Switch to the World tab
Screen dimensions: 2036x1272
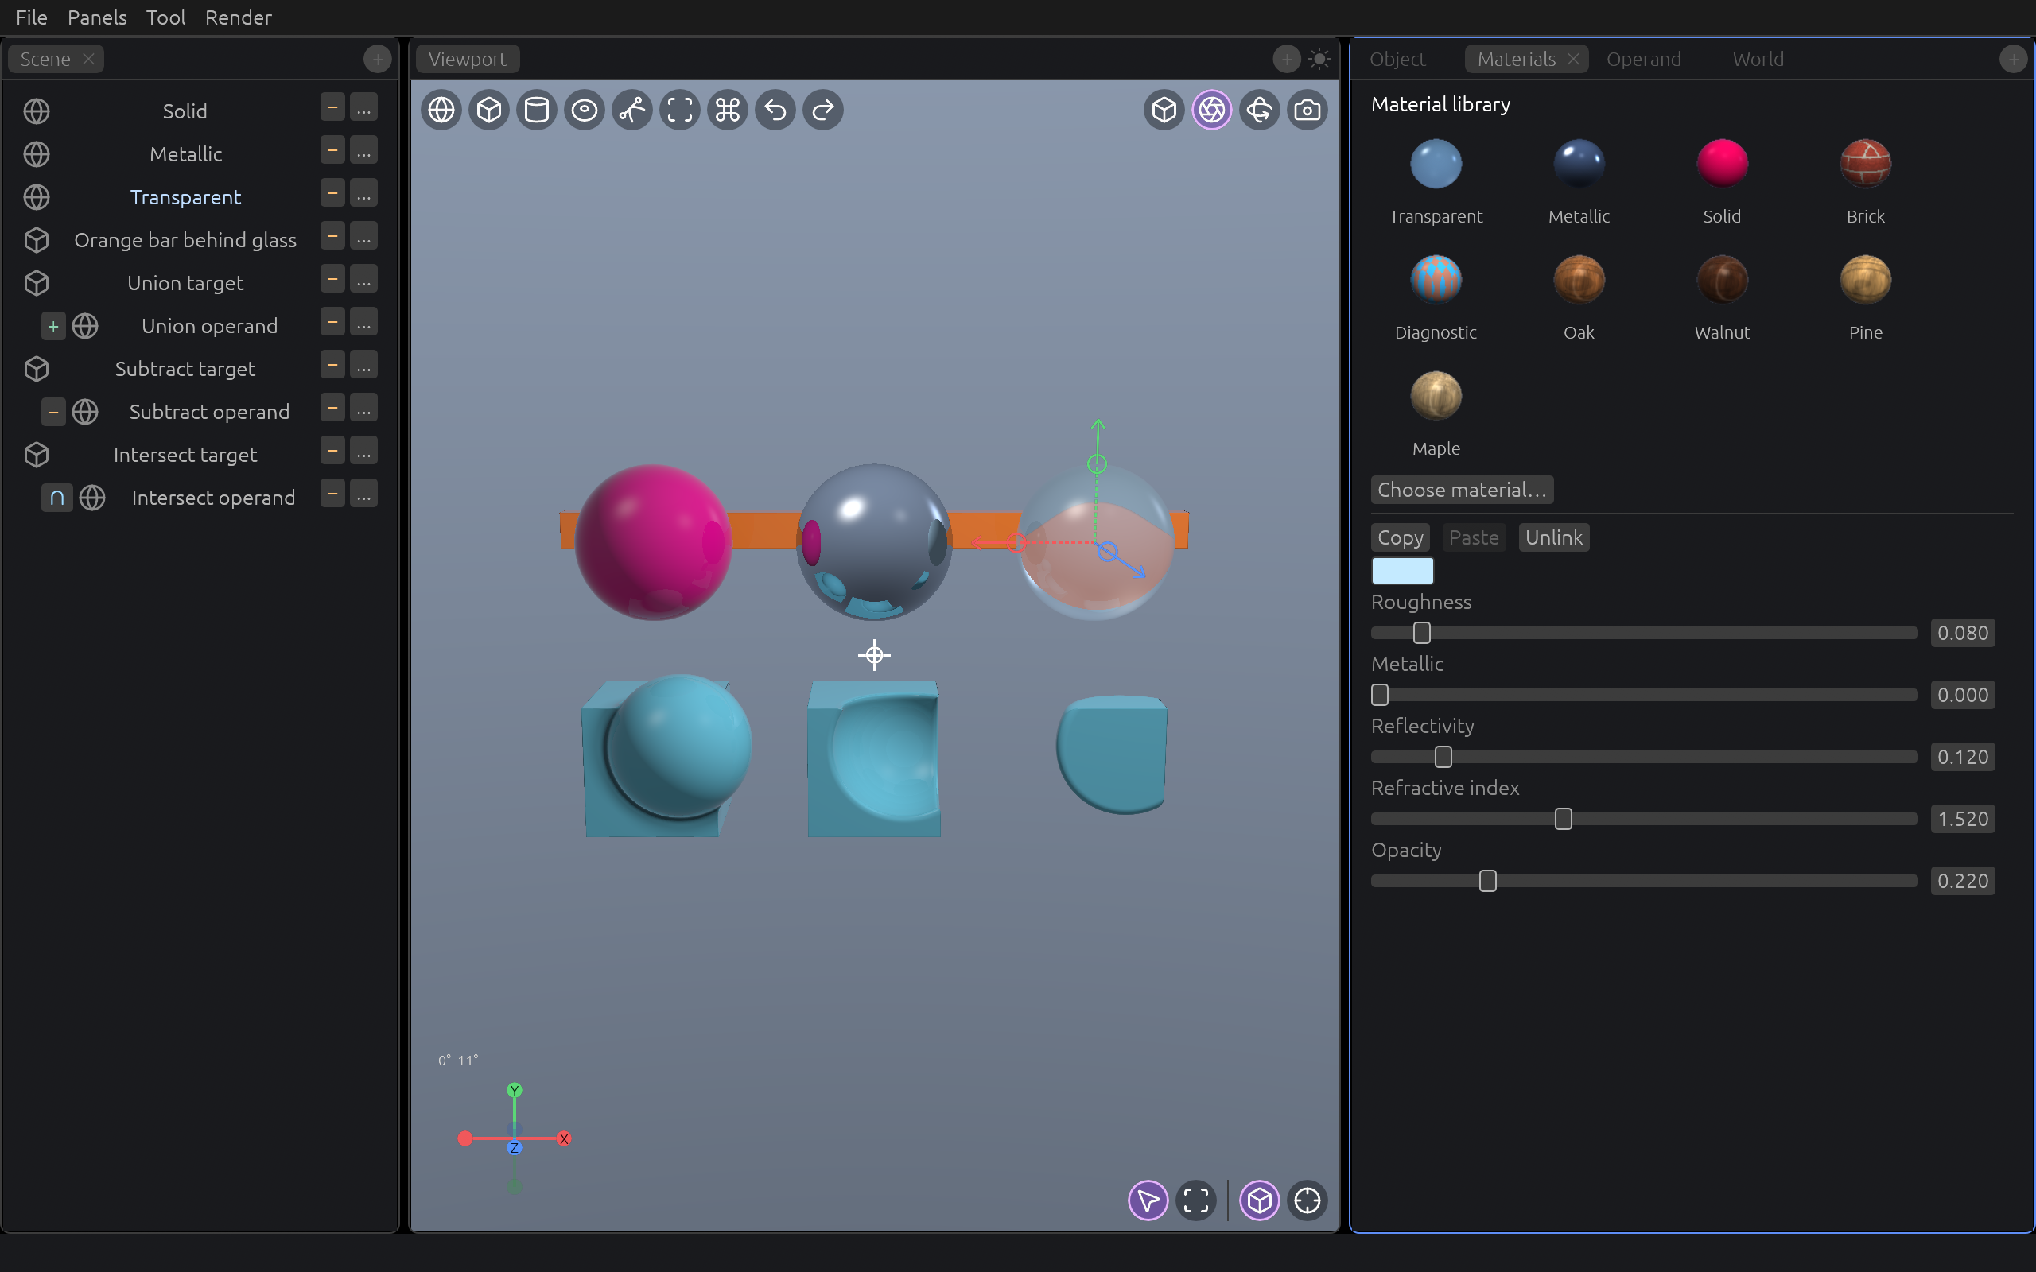[1758, 59]
